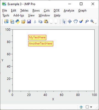Select the Lasso tool
Viewport: 99px width, 110px height.
click(87, 21)
